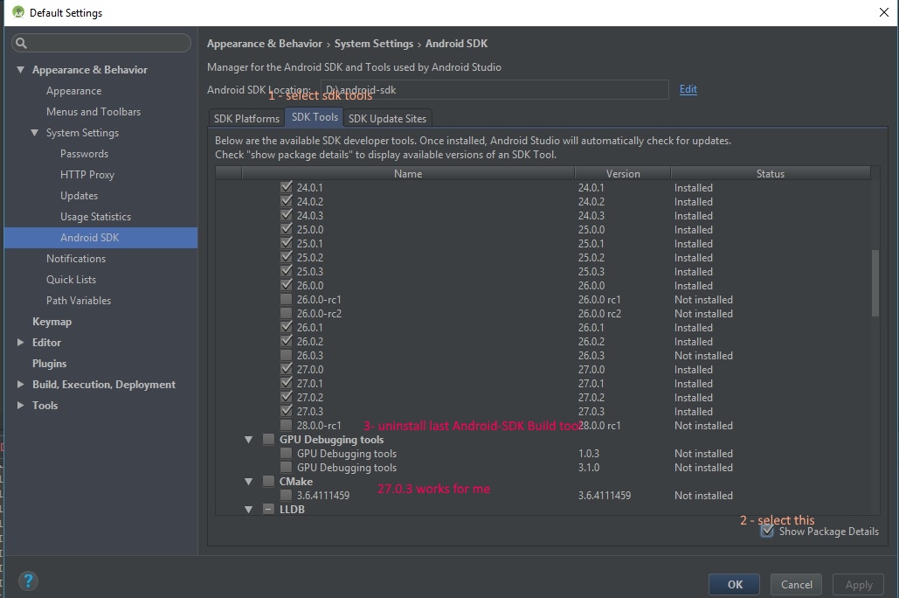Viewport: 899px width, 598px height.
Task: Click the Version column header
Action: [623, 173]
